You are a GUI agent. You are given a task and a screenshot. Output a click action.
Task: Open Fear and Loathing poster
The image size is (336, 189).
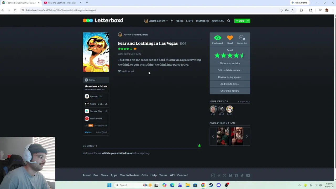(96, 52)
